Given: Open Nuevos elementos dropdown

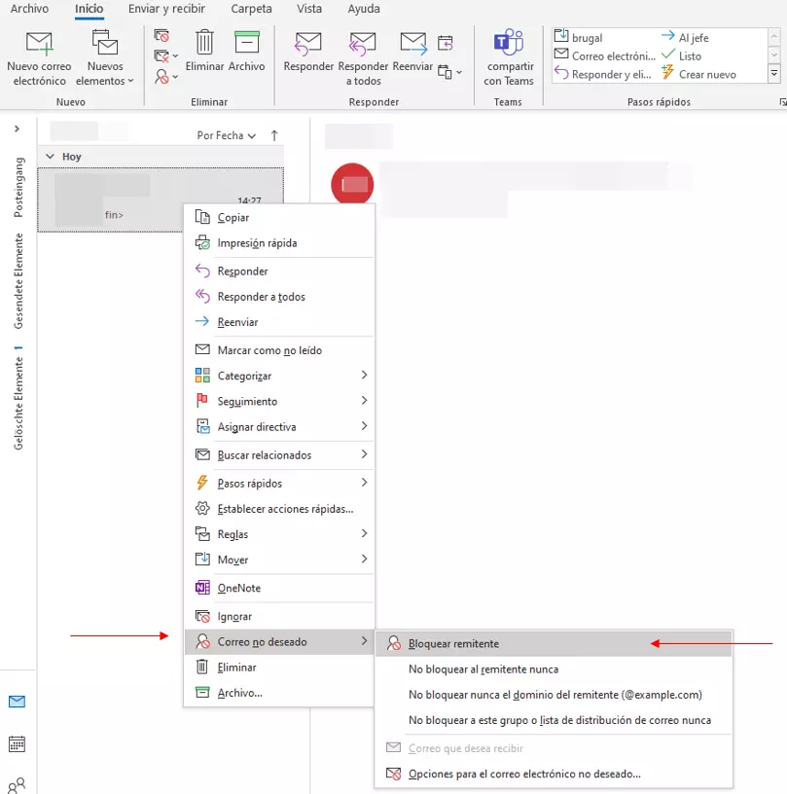Looking at the screenshot, I should coord(105,58).
